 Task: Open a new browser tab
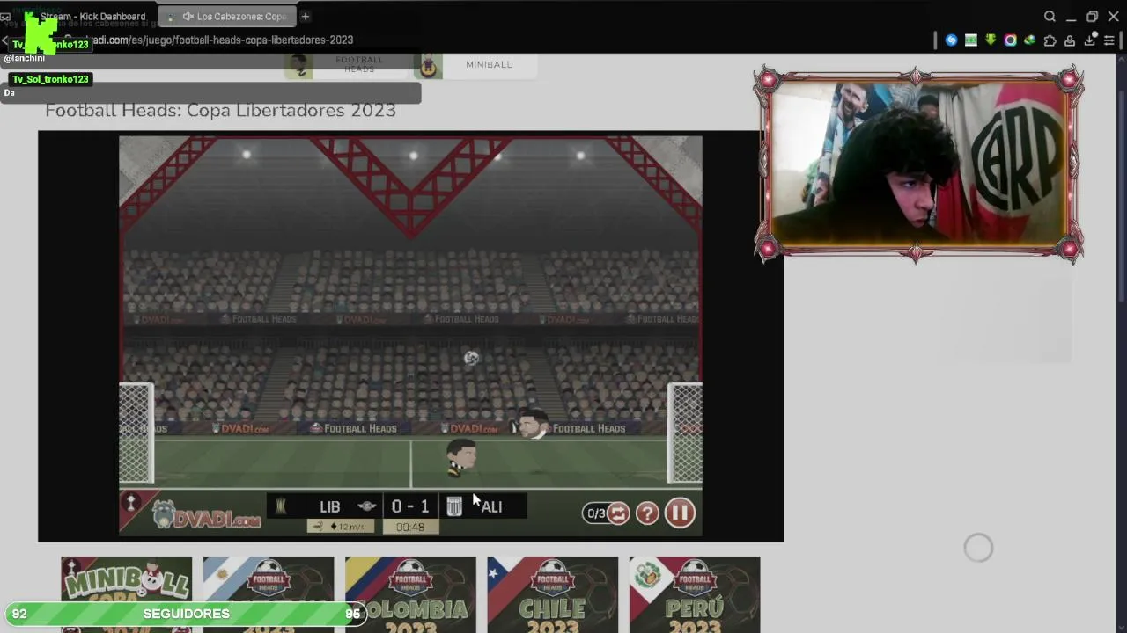point(306,16)
